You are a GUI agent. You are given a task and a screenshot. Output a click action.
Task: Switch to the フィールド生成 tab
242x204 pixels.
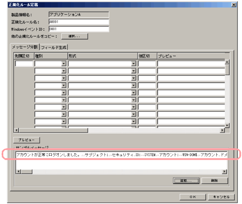tap(53, 47)
